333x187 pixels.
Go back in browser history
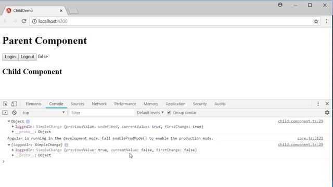6,21
